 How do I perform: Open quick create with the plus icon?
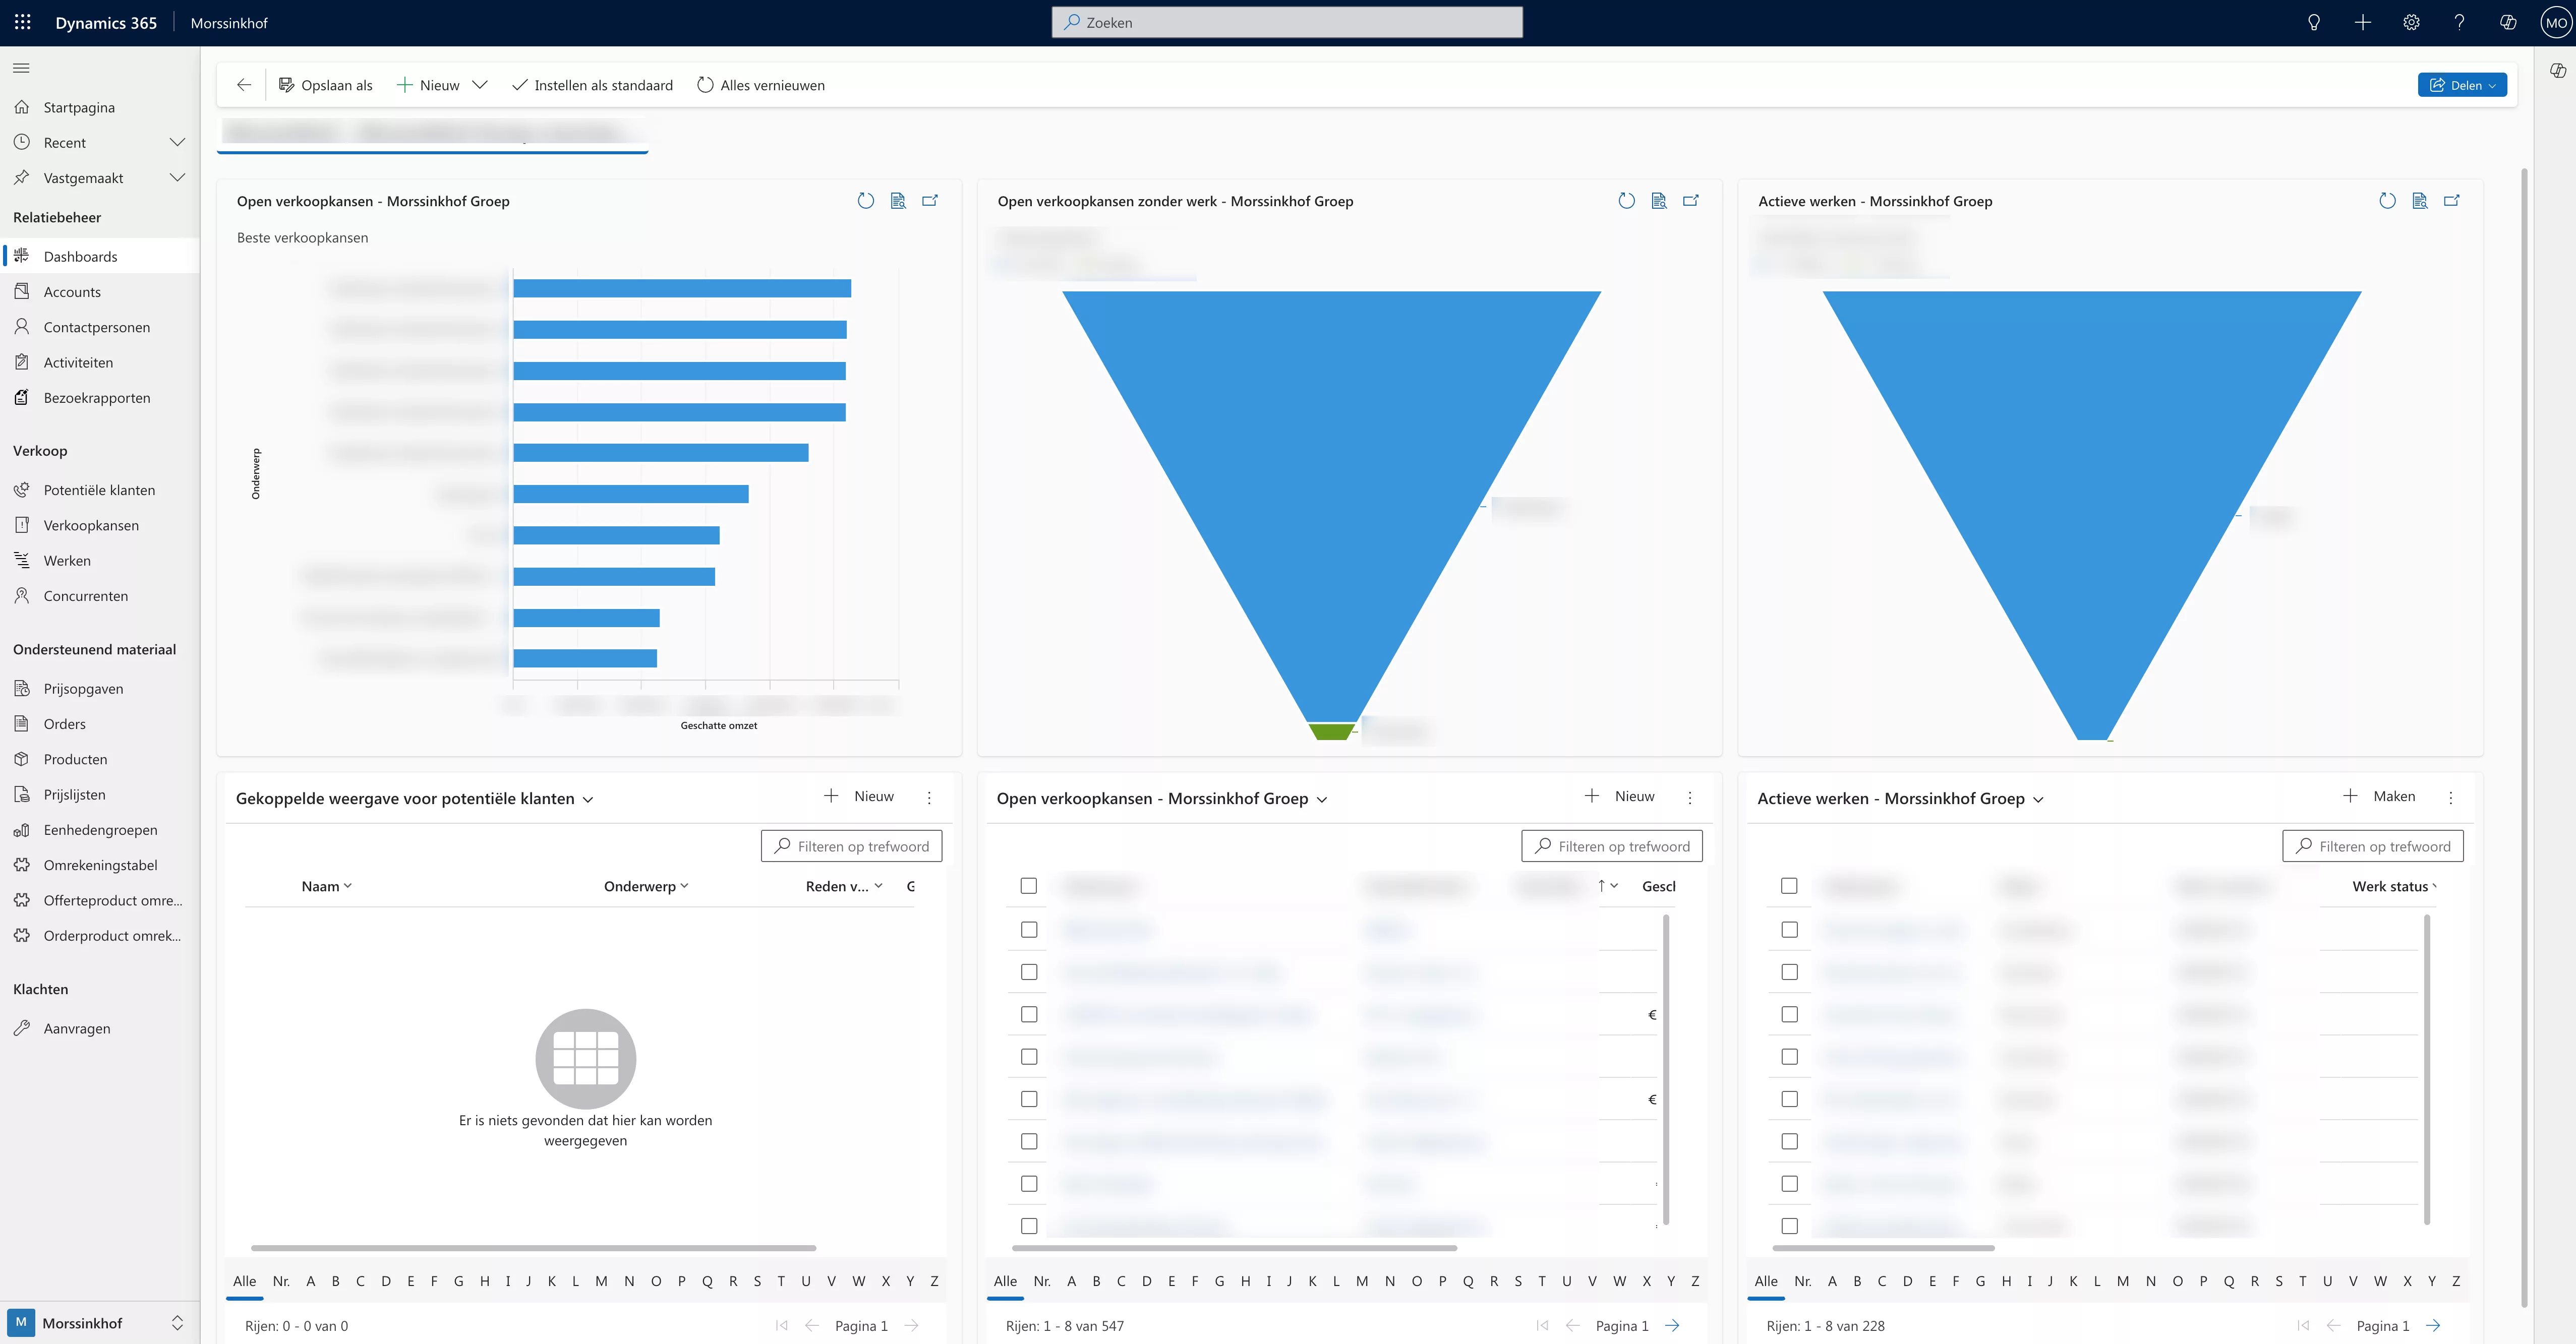point(2362,22)
